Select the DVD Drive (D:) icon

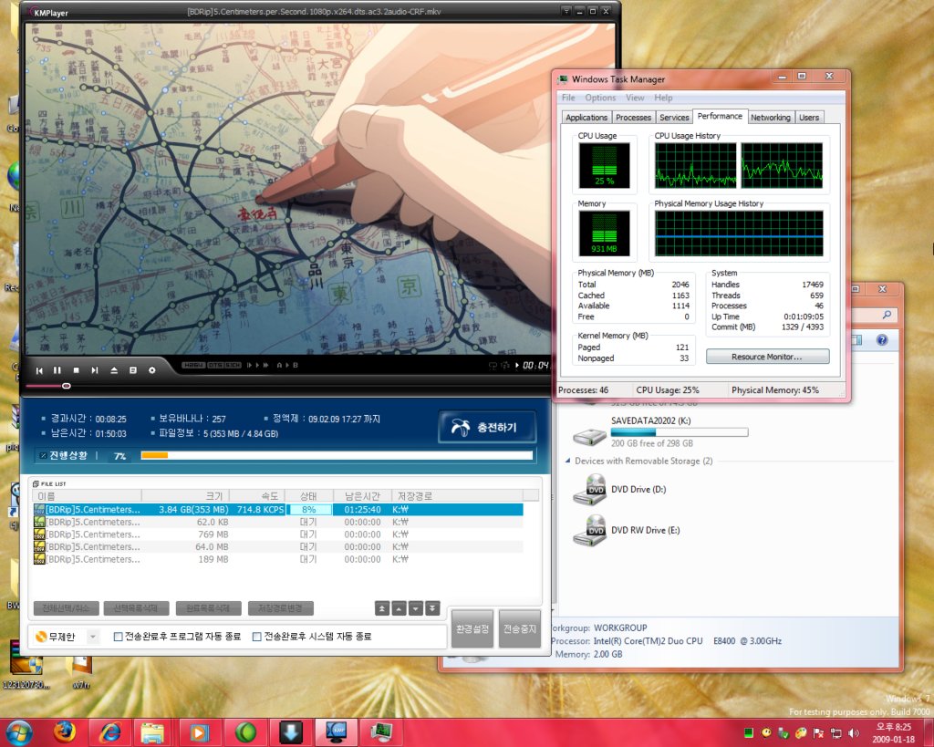589,490
